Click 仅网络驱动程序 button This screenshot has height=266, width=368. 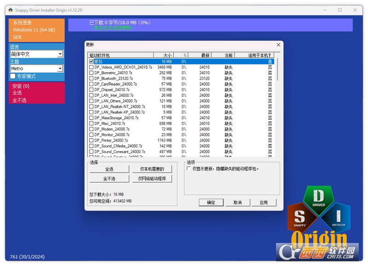(x=152, y=179)
